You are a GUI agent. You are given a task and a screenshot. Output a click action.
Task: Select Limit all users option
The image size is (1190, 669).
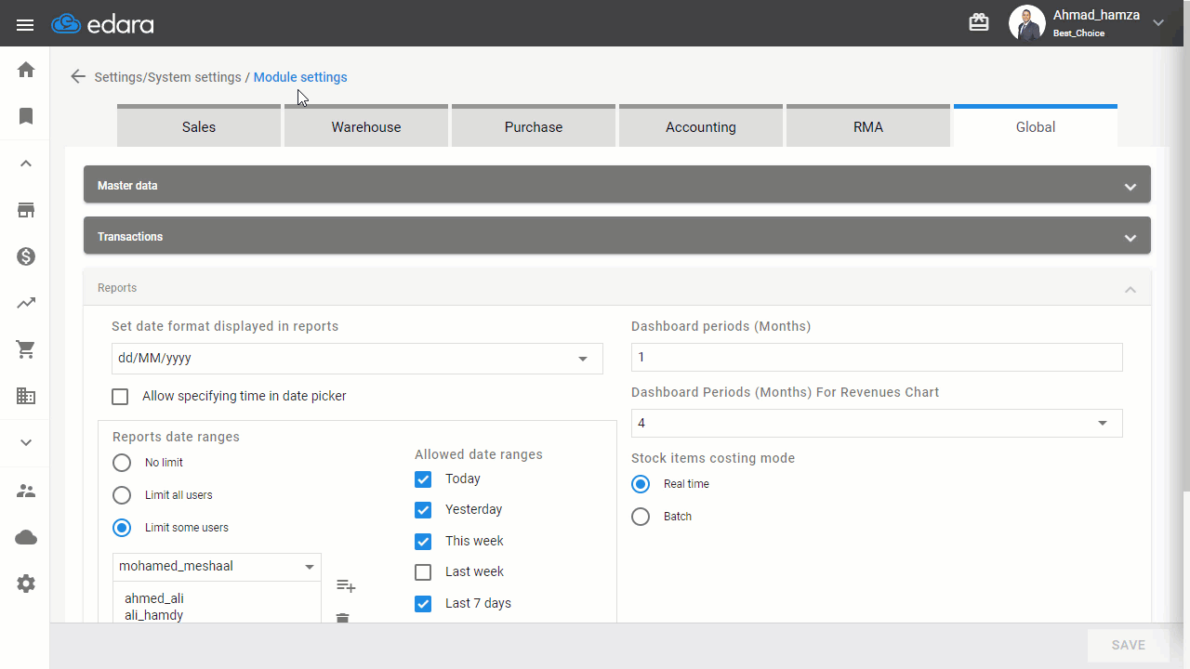coord(122,495)
